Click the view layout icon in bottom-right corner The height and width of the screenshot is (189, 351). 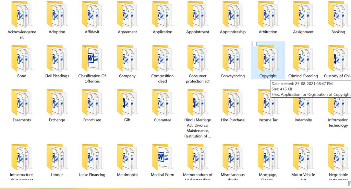click(349, 184)
